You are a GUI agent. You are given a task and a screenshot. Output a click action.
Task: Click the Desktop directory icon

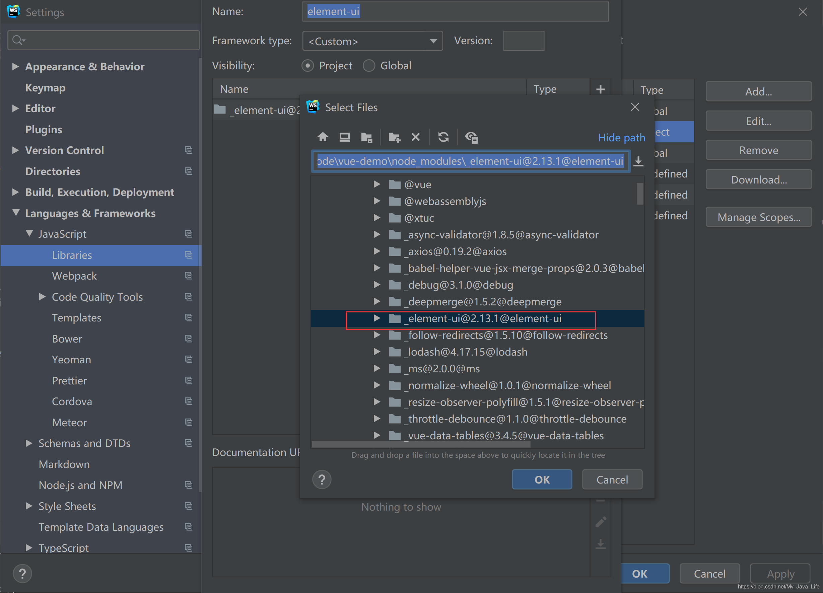(344, 137)
